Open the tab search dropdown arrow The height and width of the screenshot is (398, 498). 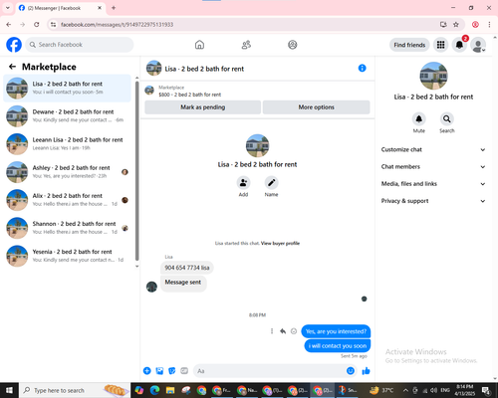(8, 8)
